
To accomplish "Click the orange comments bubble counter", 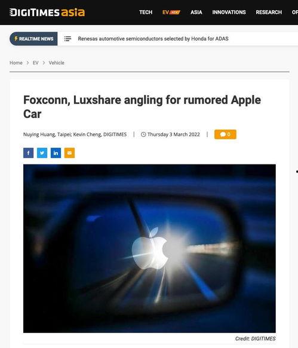I will [225, 135].
